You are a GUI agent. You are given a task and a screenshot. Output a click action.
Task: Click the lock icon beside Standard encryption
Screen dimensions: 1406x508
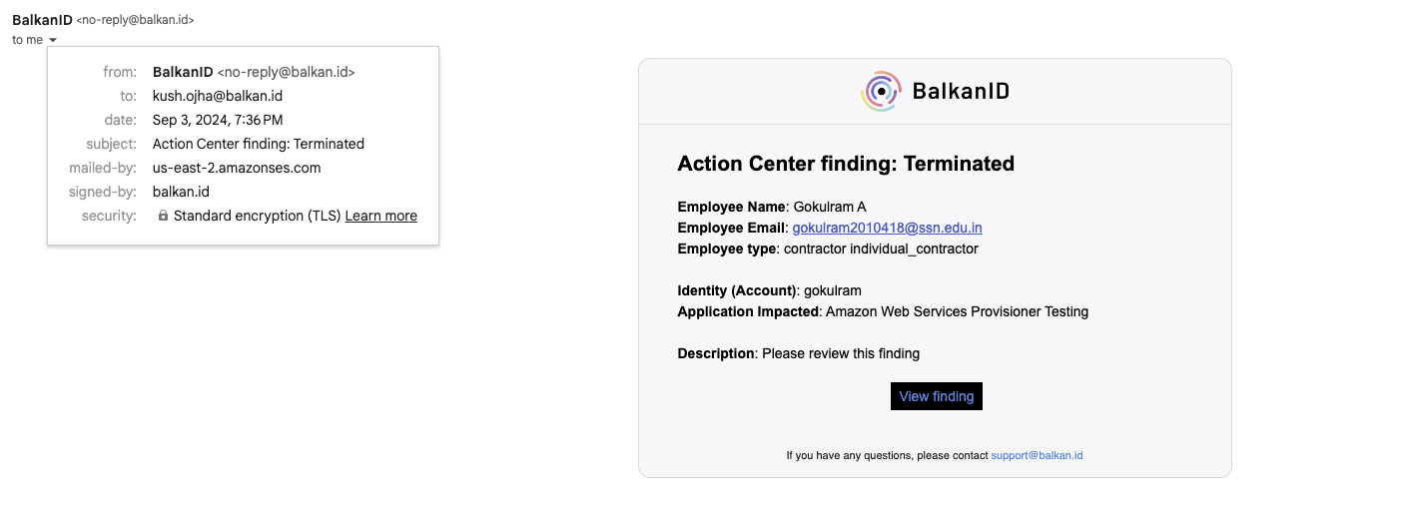163,216
